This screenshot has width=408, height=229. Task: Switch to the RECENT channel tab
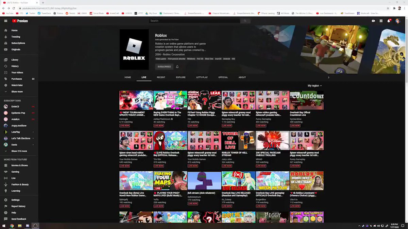(161, 77)
